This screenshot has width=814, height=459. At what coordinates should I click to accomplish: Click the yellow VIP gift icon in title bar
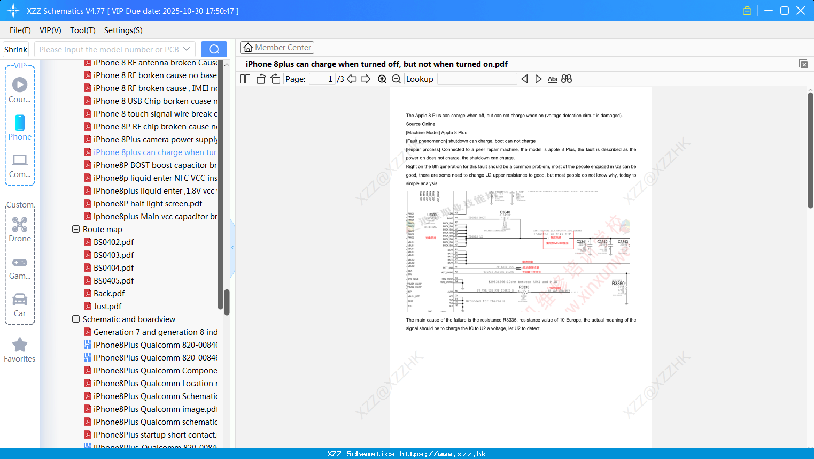747,11
